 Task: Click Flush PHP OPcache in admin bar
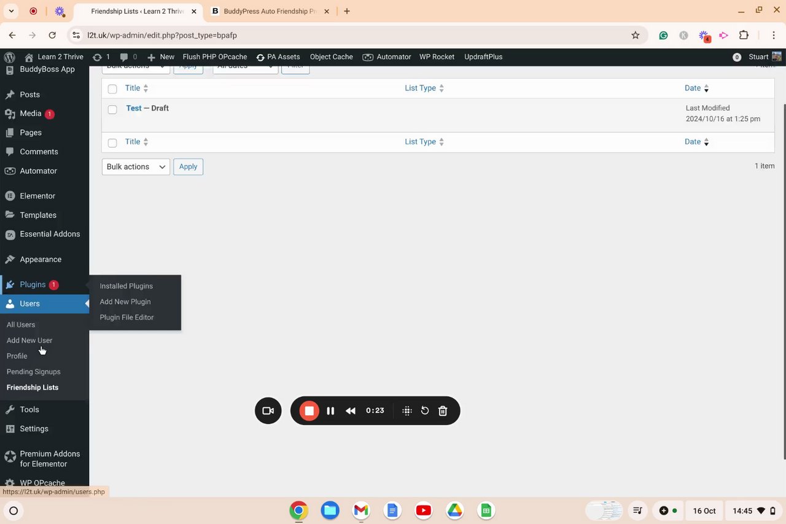click(x=215, y=57)
